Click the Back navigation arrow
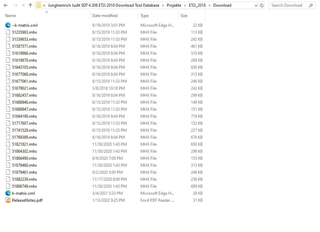The height and width of the screenshot is (232, 320). click(6, 5)
